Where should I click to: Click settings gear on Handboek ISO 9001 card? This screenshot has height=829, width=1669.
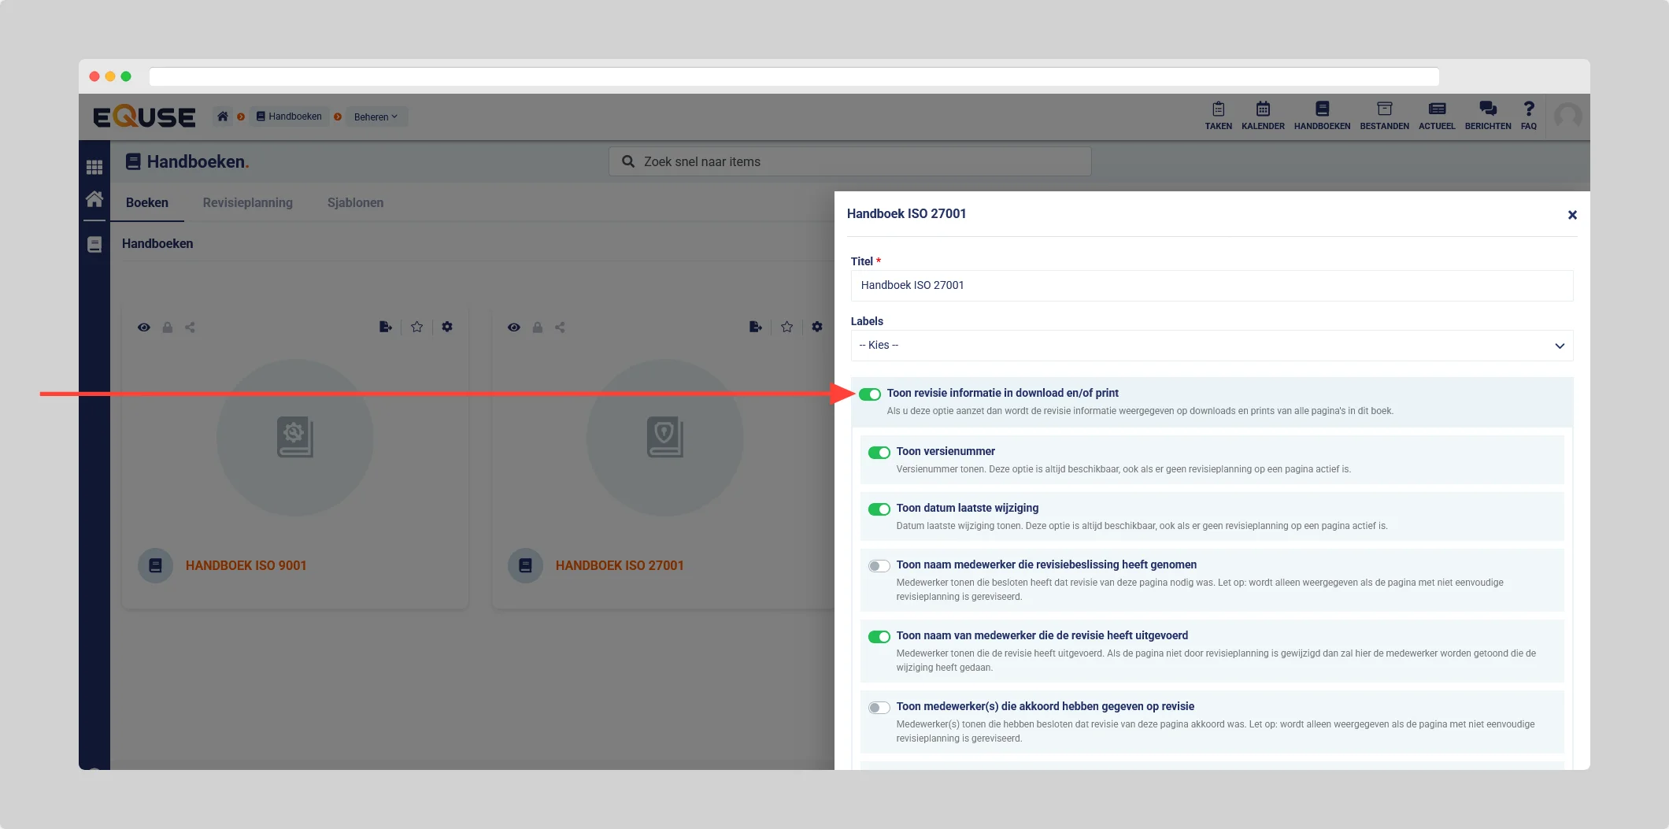(447, 327)
